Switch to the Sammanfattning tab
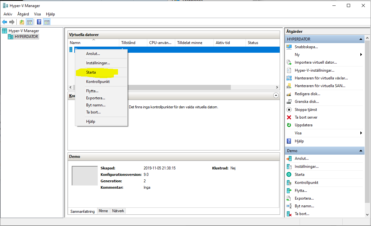This screenshot has height=226, width=371. (x=82, y=211)
